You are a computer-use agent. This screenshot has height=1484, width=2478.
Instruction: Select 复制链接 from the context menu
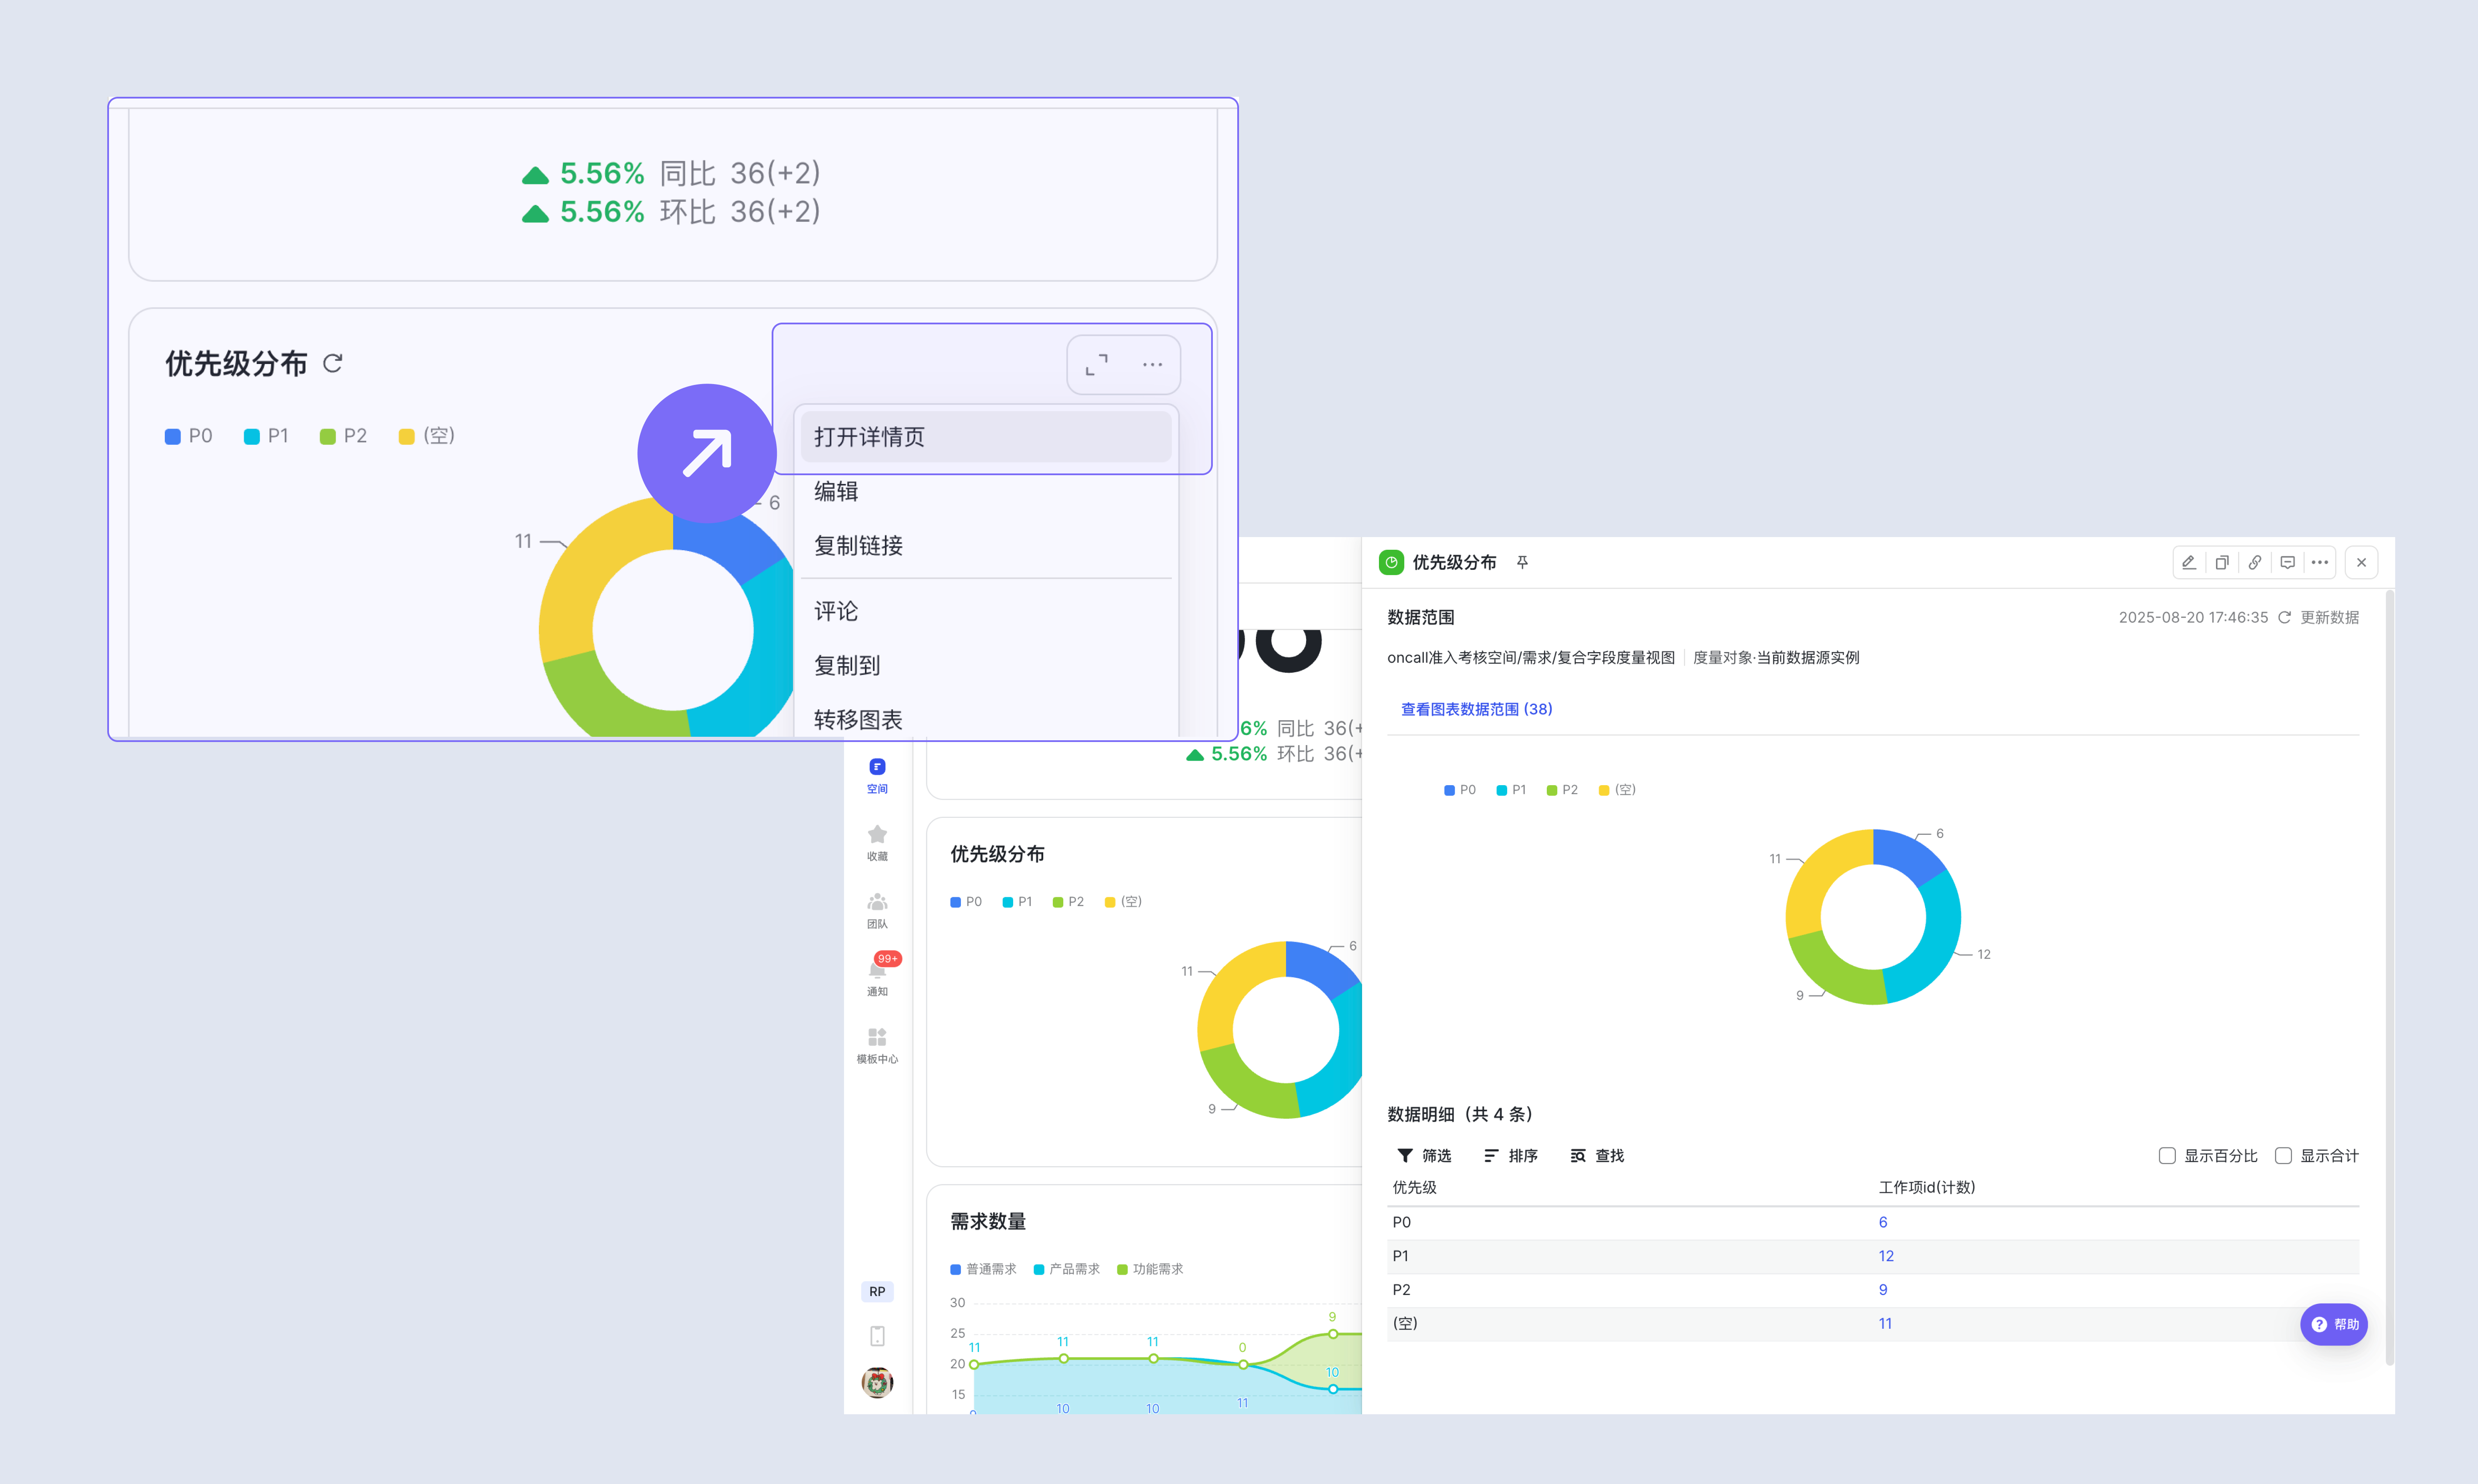[x=986, y=545]
